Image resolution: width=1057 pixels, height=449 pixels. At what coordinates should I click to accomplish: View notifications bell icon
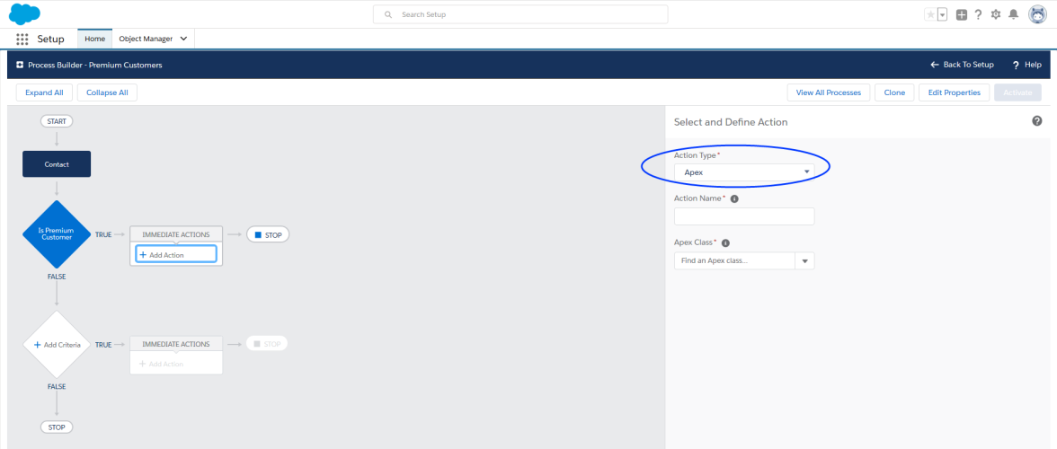point(1013,14)
